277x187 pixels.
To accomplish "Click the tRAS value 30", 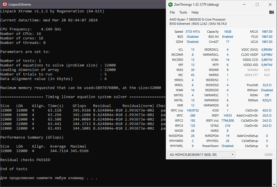I will click(x=193, y=70).
